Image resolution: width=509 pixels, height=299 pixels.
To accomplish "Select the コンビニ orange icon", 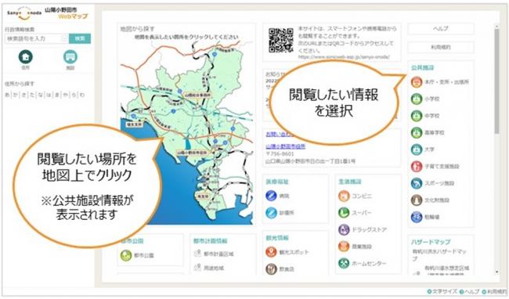I will pyautogui.click(x=344, y=196).
